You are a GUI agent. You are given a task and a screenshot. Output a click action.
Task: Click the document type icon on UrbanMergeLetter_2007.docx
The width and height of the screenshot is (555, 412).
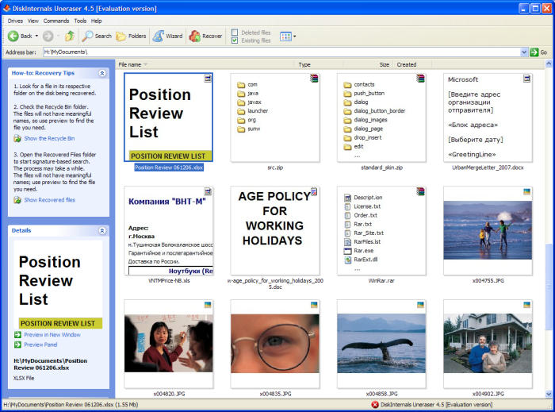coord(526,79)
